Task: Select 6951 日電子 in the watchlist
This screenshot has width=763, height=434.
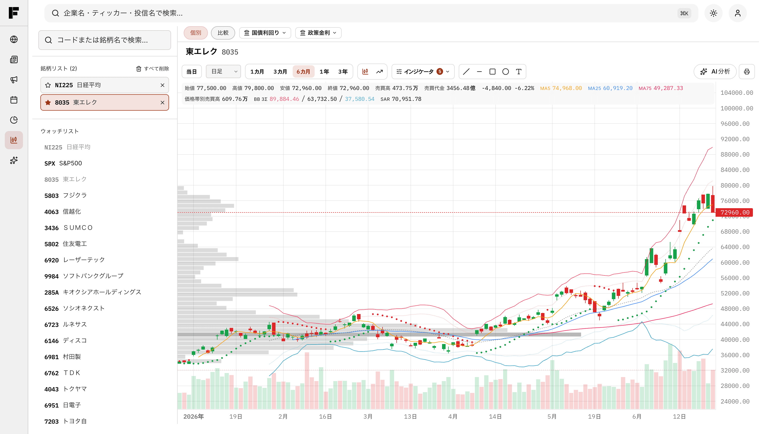Action: click(104, 405)
